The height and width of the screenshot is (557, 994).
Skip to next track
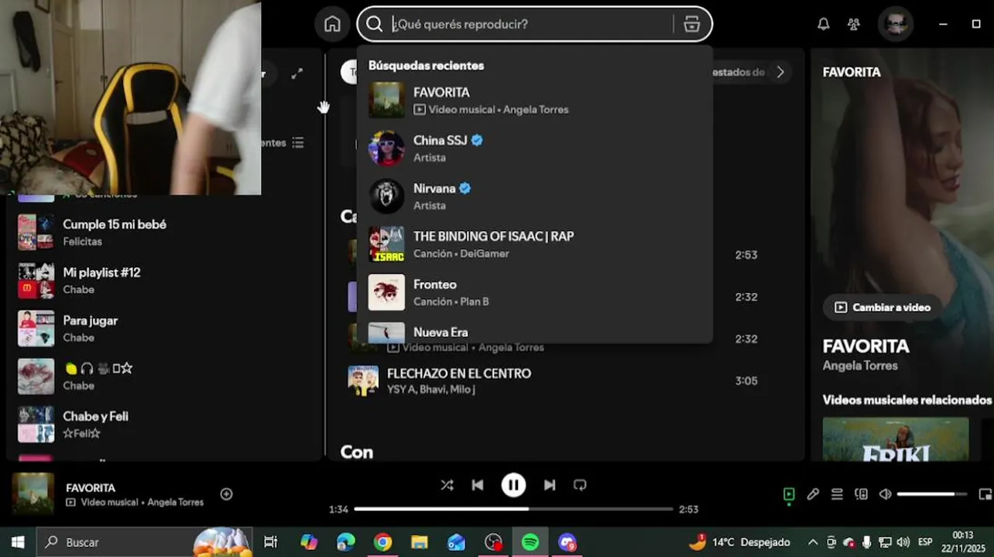pos(550,485)
